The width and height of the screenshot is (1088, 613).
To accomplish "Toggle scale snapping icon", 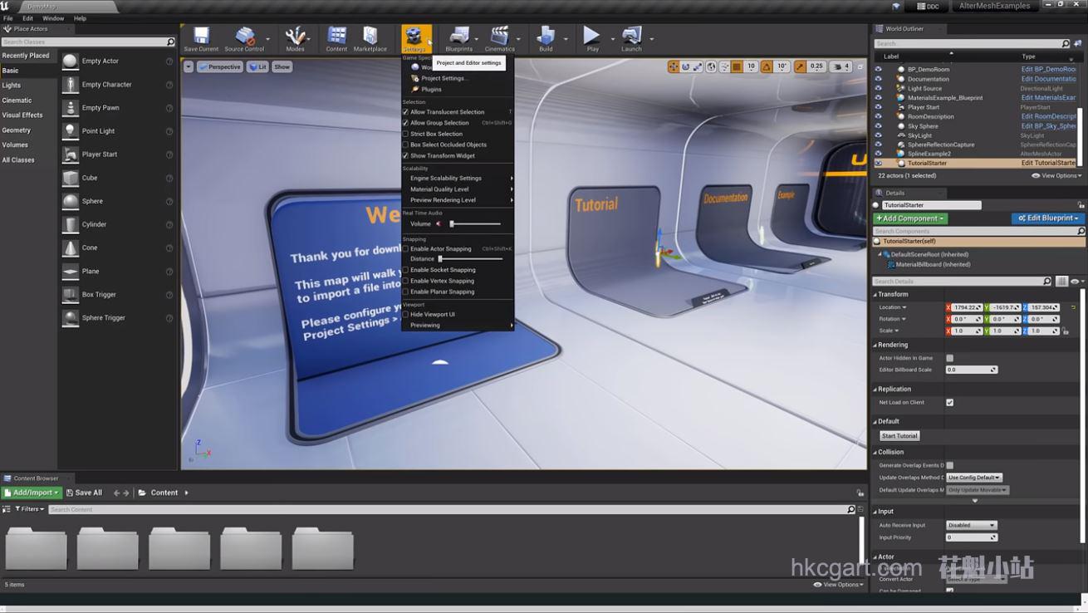I will (800, 66).
